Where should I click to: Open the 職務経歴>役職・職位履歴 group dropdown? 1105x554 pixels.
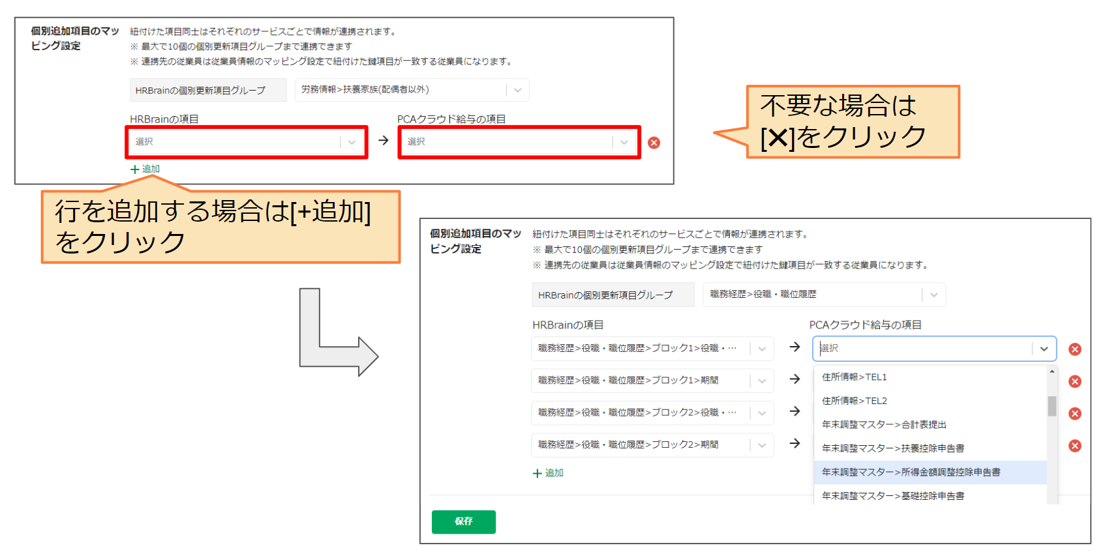point(825,295)
